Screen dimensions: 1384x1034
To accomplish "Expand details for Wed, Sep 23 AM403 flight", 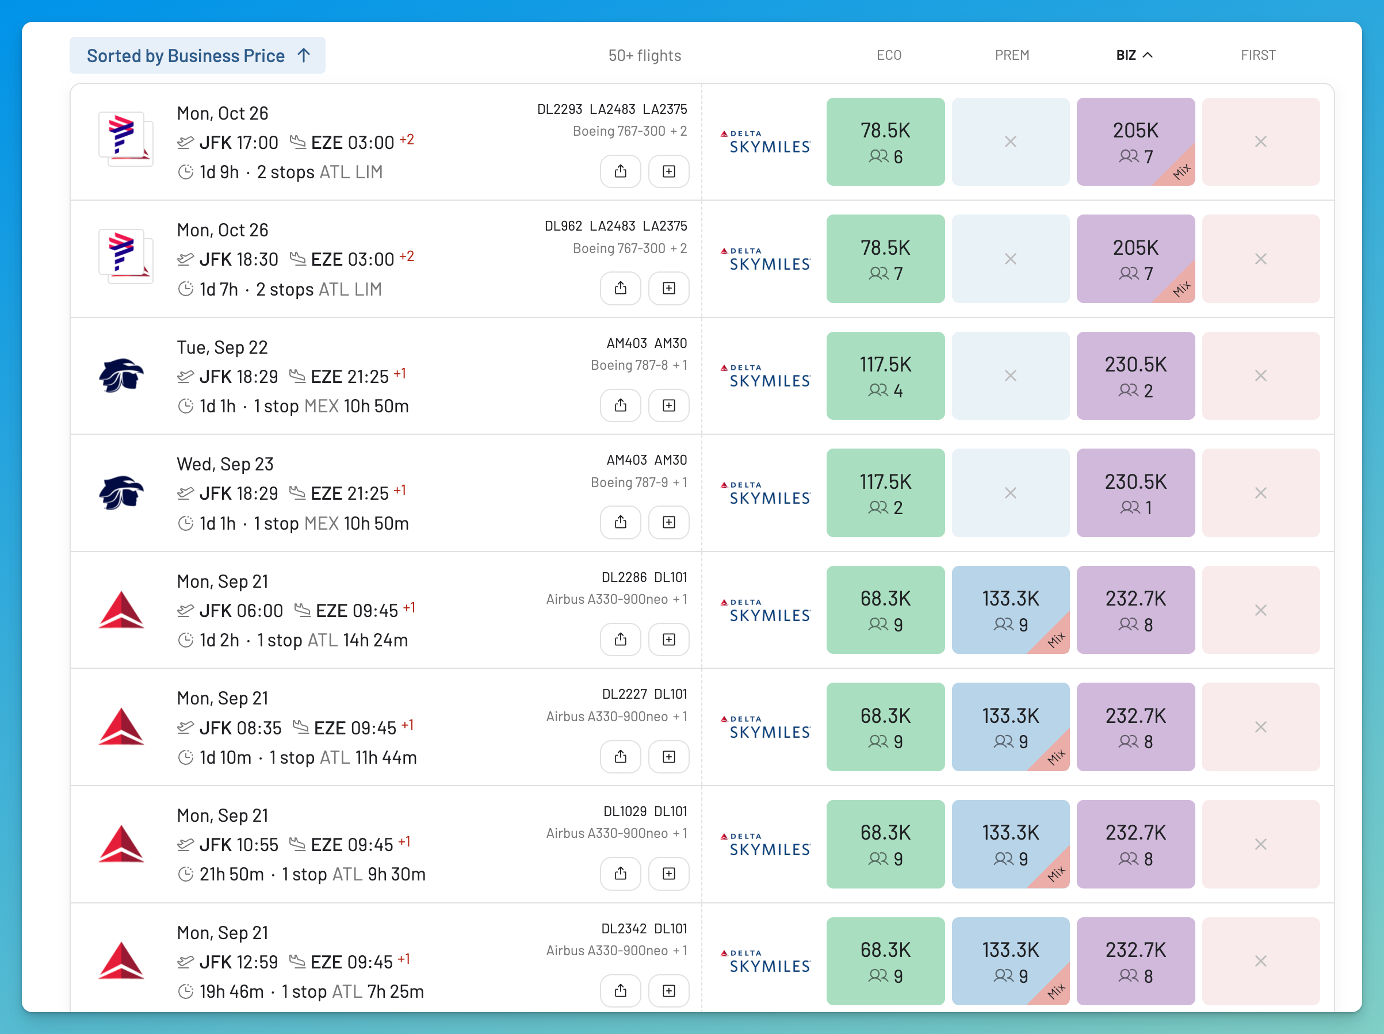I will (669, 522).
